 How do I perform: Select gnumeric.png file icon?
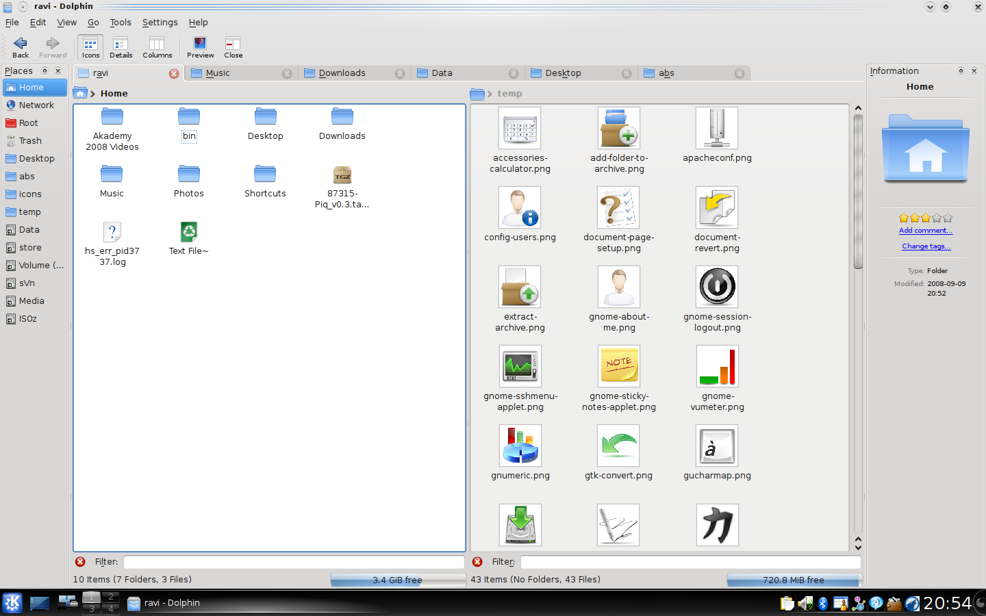[520, 452]
